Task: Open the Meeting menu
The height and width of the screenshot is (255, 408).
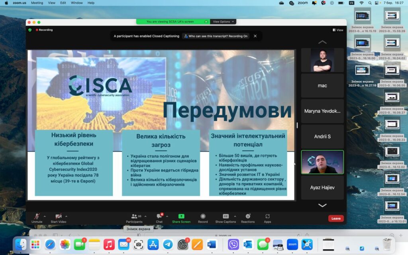Action: (x=37, y=3)
